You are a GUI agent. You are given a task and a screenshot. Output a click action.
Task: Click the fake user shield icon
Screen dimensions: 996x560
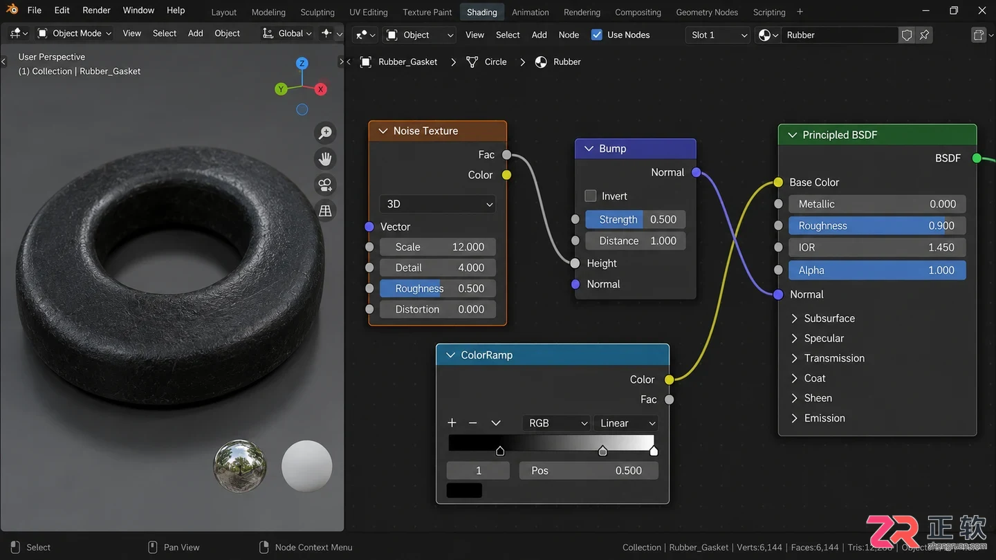[x=907, y=35]
